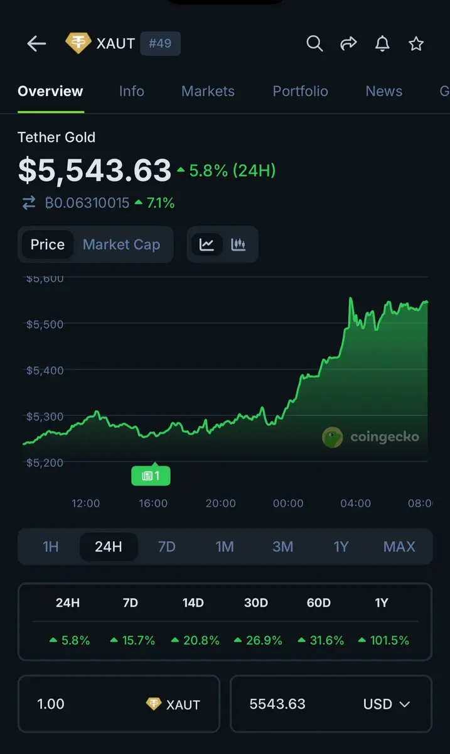Switch to candlestick chart icon
This screenshot has width=450, height=754.
tap(238, 244)
